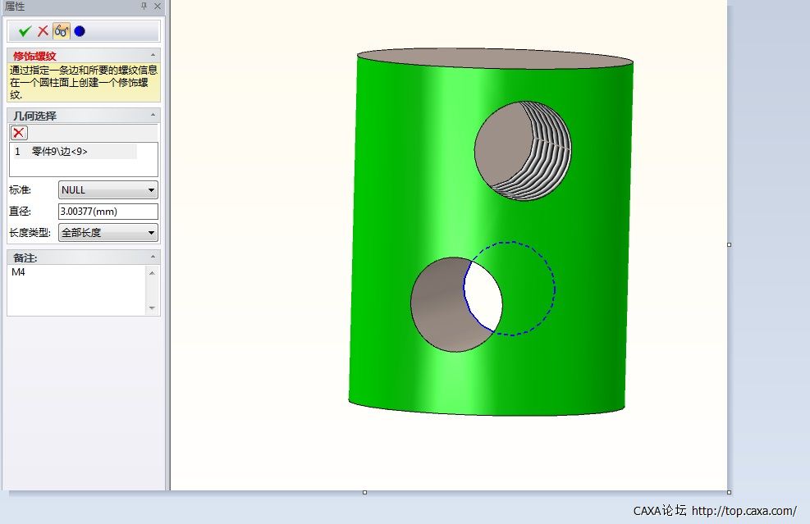Click the notes scrollbar down arrow
The height and width of the screenshot is (524, 810).
click(x=152, y=308)
